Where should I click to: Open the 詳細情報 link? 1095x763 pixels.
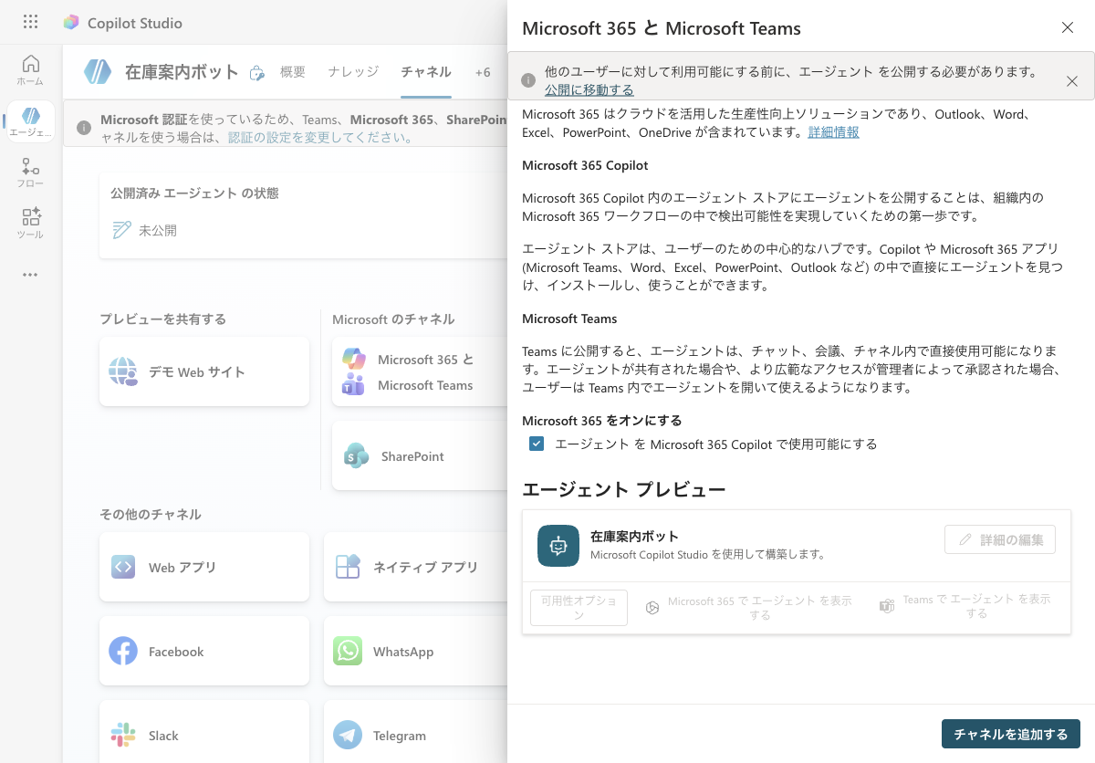point(833,132)
